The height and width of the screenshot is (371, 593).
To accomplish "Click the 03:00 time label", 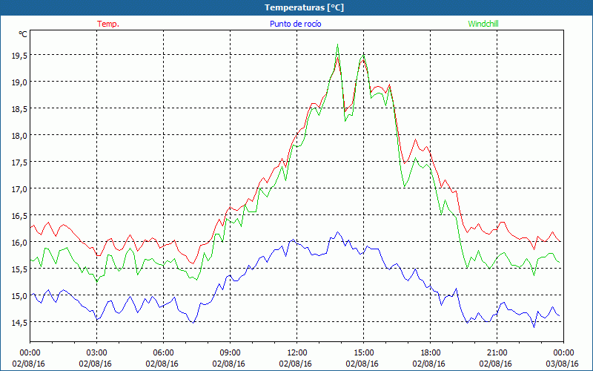I will (x=96, y=352).
